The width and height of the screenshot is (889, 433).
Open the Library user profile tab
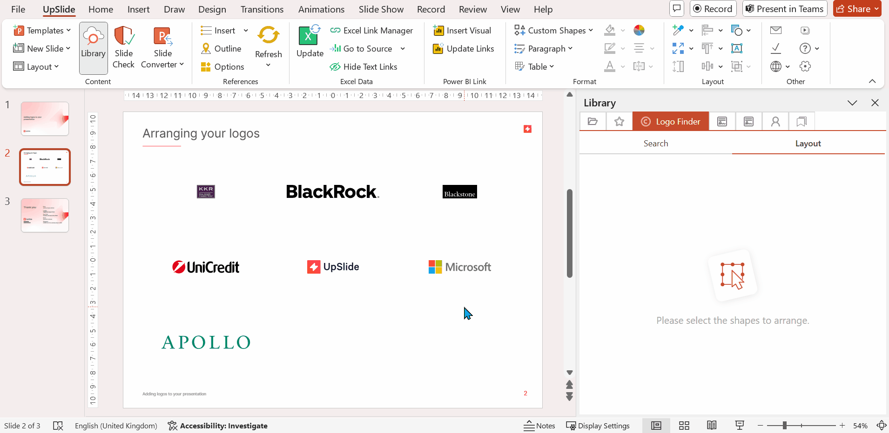pyautogui.click(x=775, y=121)
